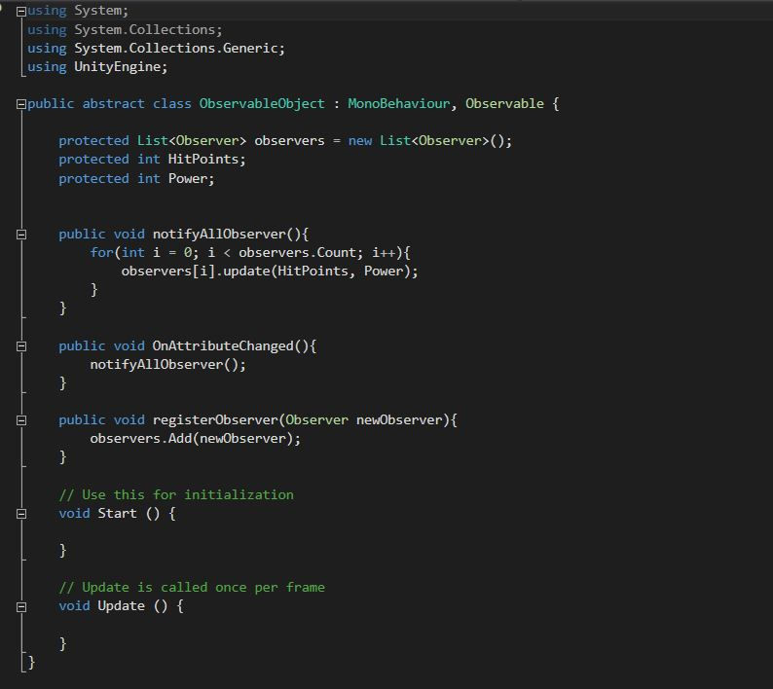The image size is (773, 689).
Task: Click 'System;' in the first using line
Action: point(101,11)
